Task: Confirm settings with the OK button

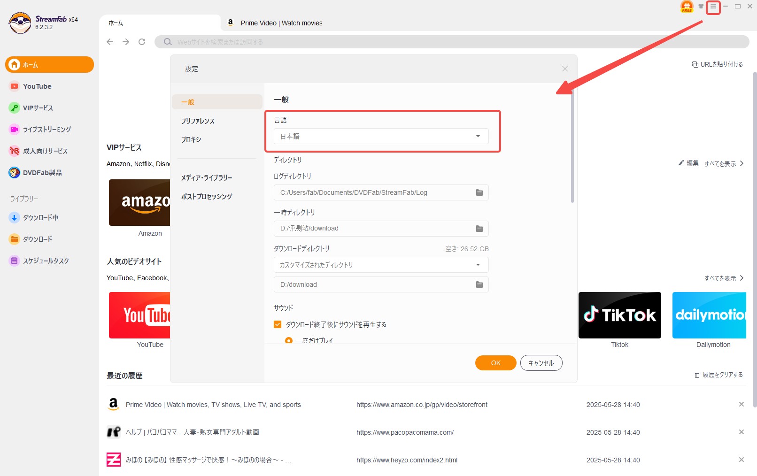Action: point(496,363)
